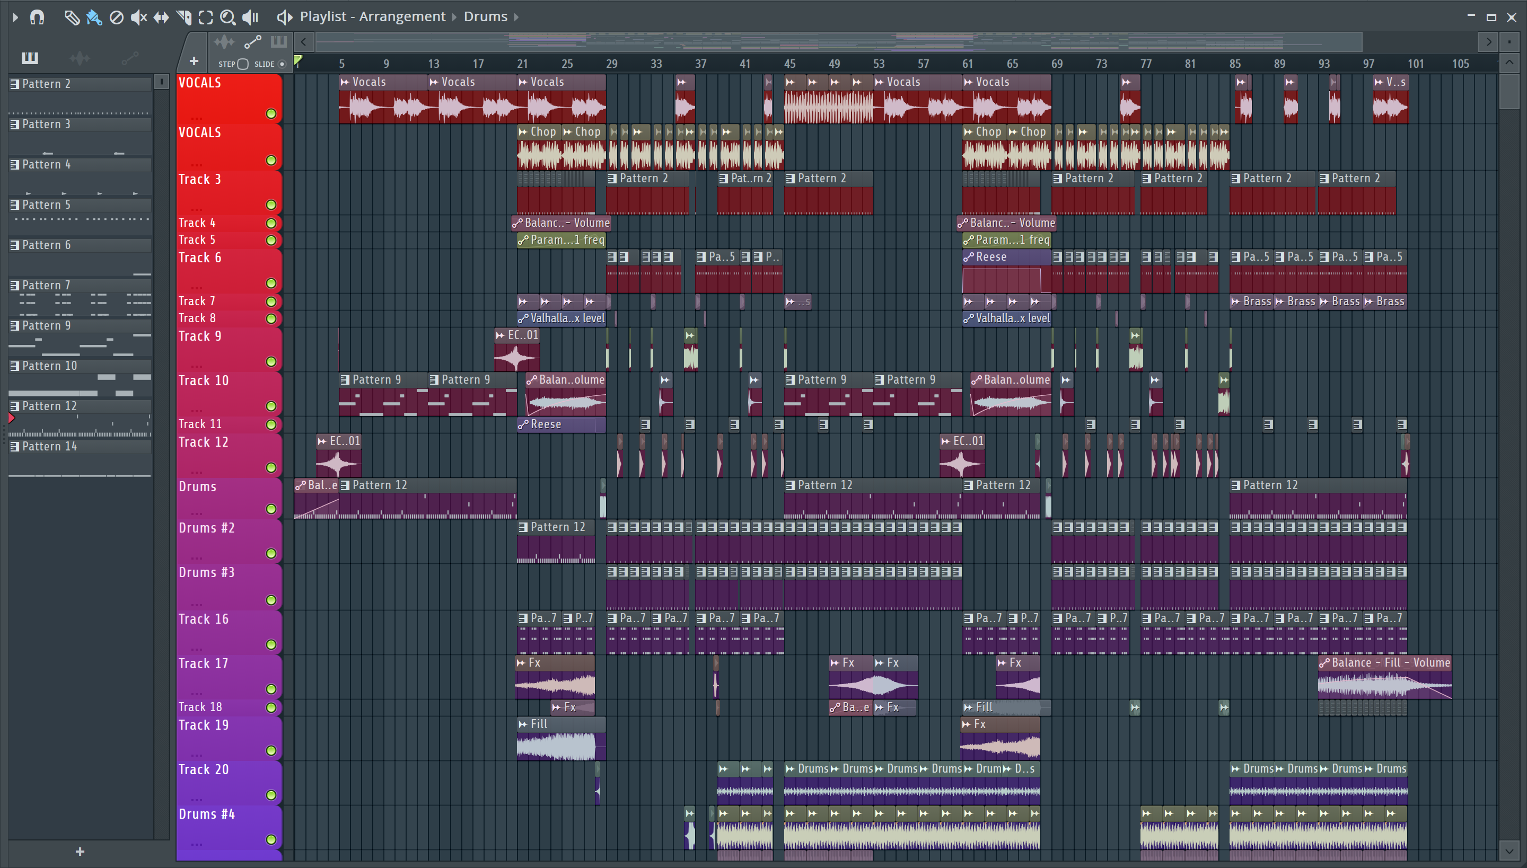Open Reese automation clip menu on Track 11

pyautogui.click(x=523, y=424)
